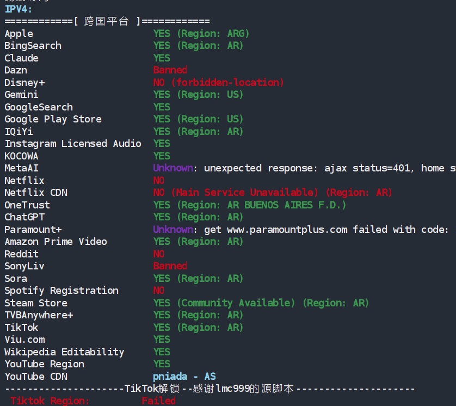This screenshot has height=406, width=456.
Task: Click the Dazn Banned status
Action: 170,70
